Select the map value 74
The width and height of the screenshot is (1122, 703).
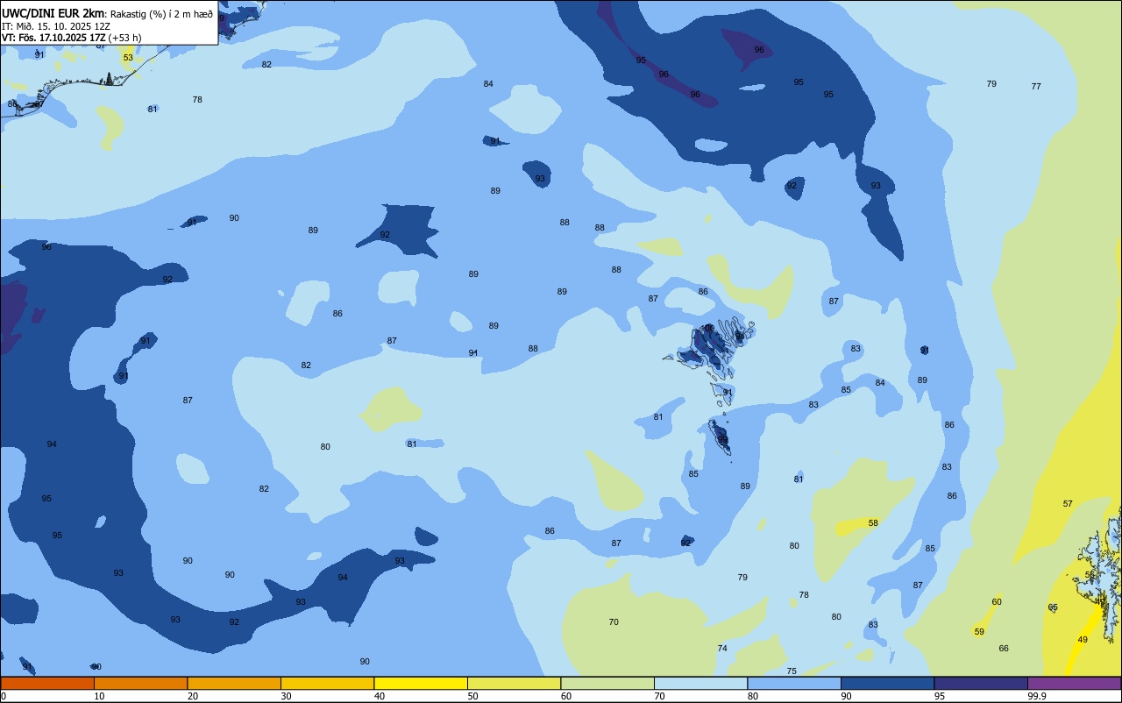coord(722,649)
